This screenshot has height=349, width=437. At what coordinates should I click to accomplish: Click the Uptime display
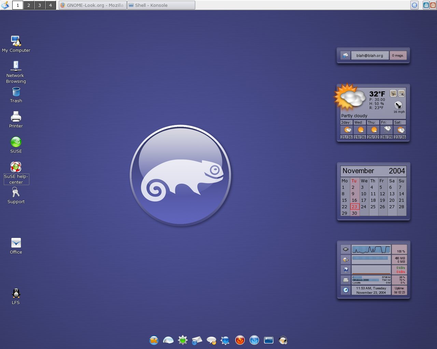(399, 290)
